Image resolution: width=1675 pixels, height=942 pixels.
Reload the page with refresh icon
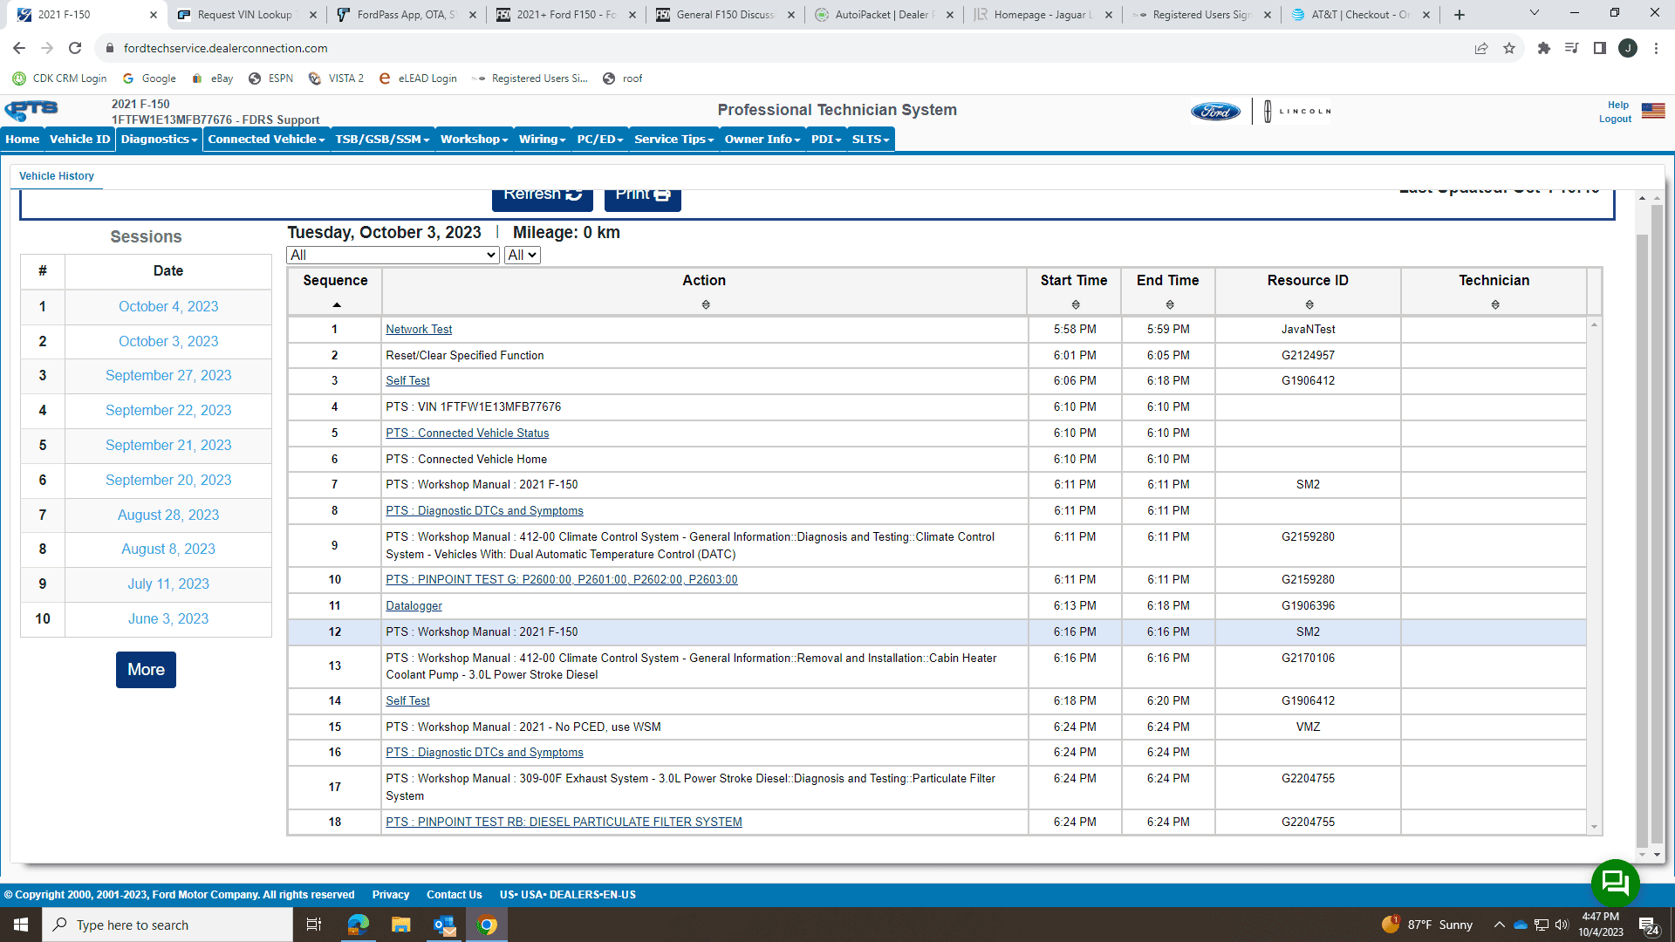(x=75, y=48)
